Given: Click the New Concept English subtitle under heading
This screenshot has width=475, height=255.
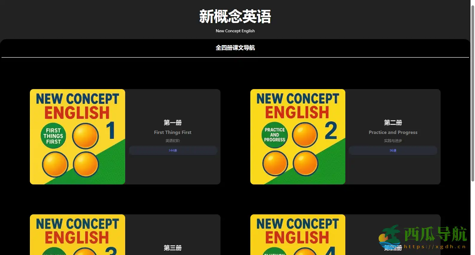Looking at the screenshot, I should (x=235, y=31).
